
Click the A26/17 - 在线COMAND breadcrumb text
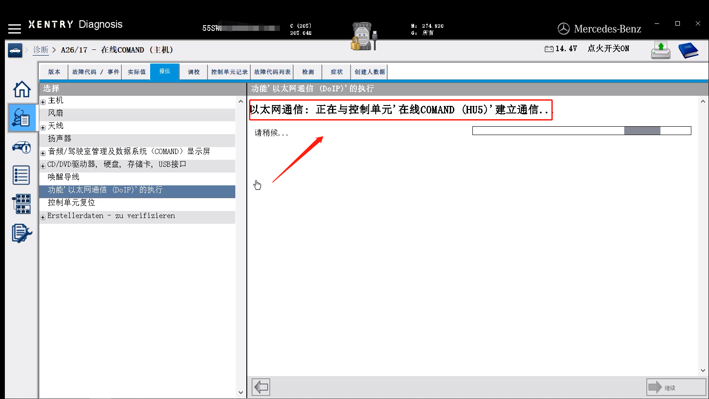click(x=117, y=50)
